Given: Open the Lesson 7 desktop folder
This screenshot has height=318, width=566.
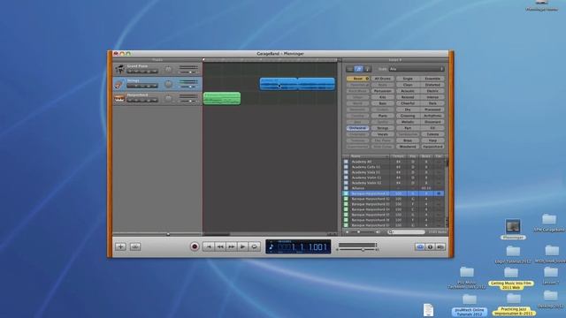Looking at the screenshot, I should [550, 276].
